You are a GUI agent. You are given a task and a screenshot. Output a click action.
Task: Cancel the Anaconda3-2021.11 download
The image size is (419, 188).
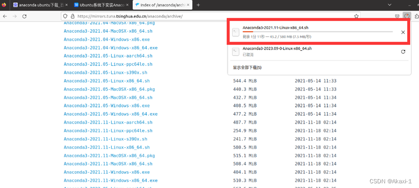(403, 32)
